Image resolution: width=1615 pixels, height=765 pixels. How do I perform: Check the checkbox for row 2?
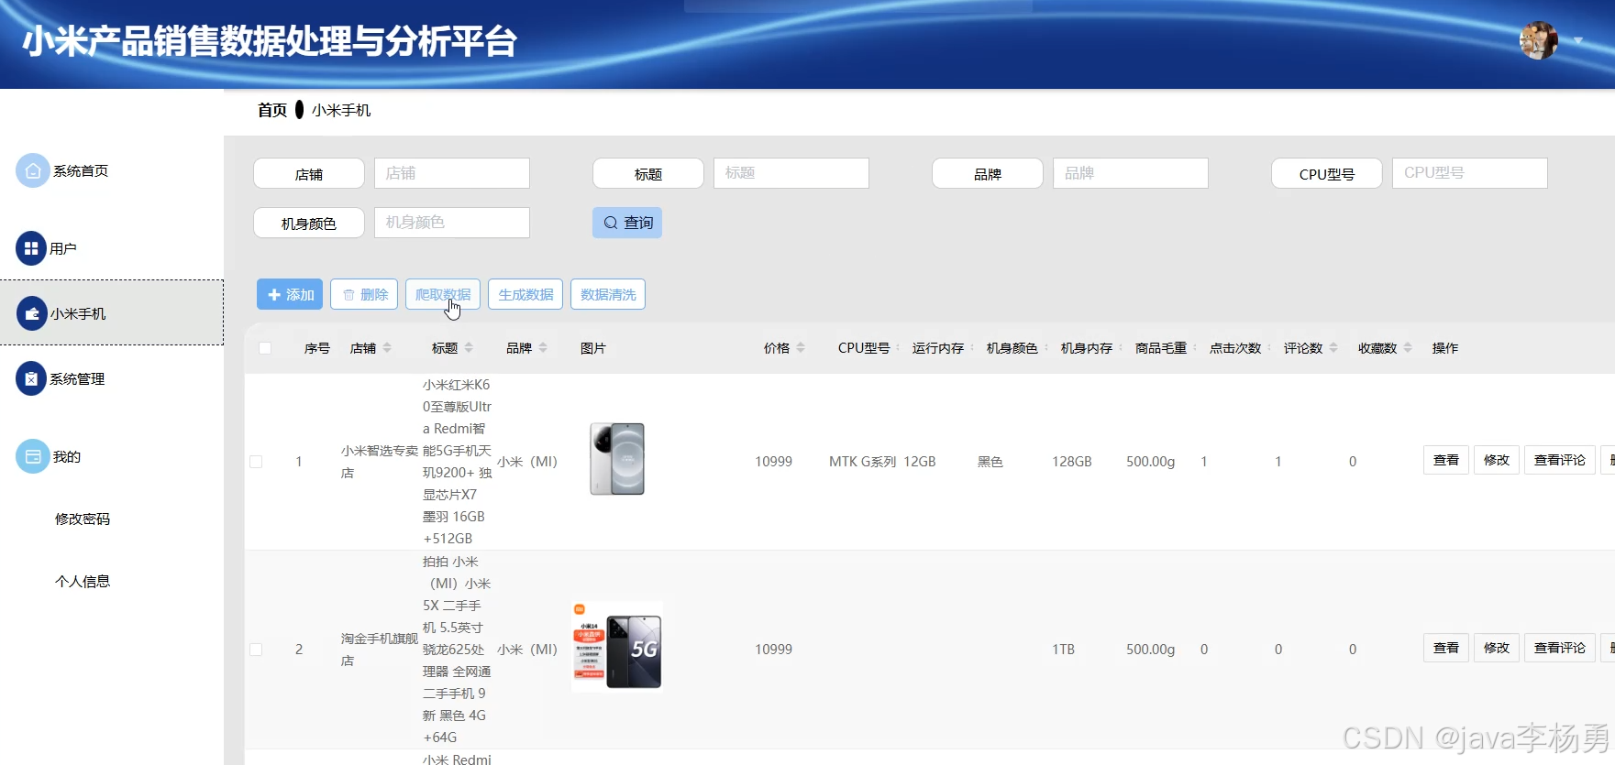256,650
